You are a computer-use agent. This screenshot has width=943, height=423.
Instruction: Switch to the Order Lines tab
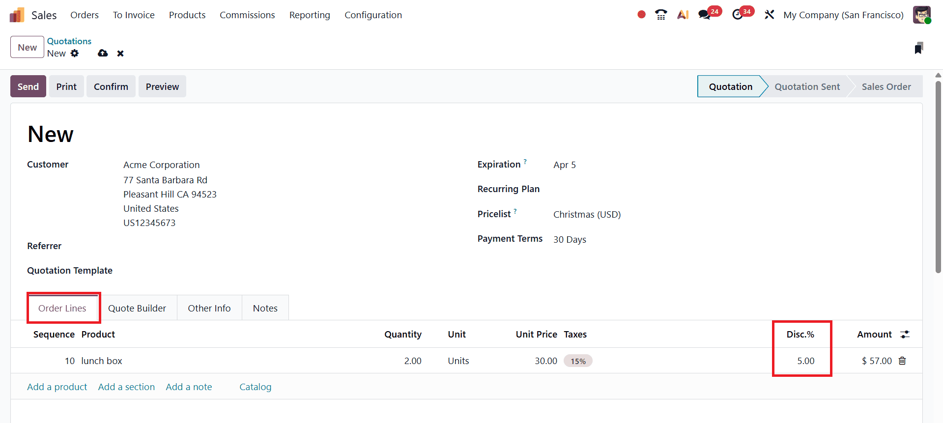click(62, 308)
